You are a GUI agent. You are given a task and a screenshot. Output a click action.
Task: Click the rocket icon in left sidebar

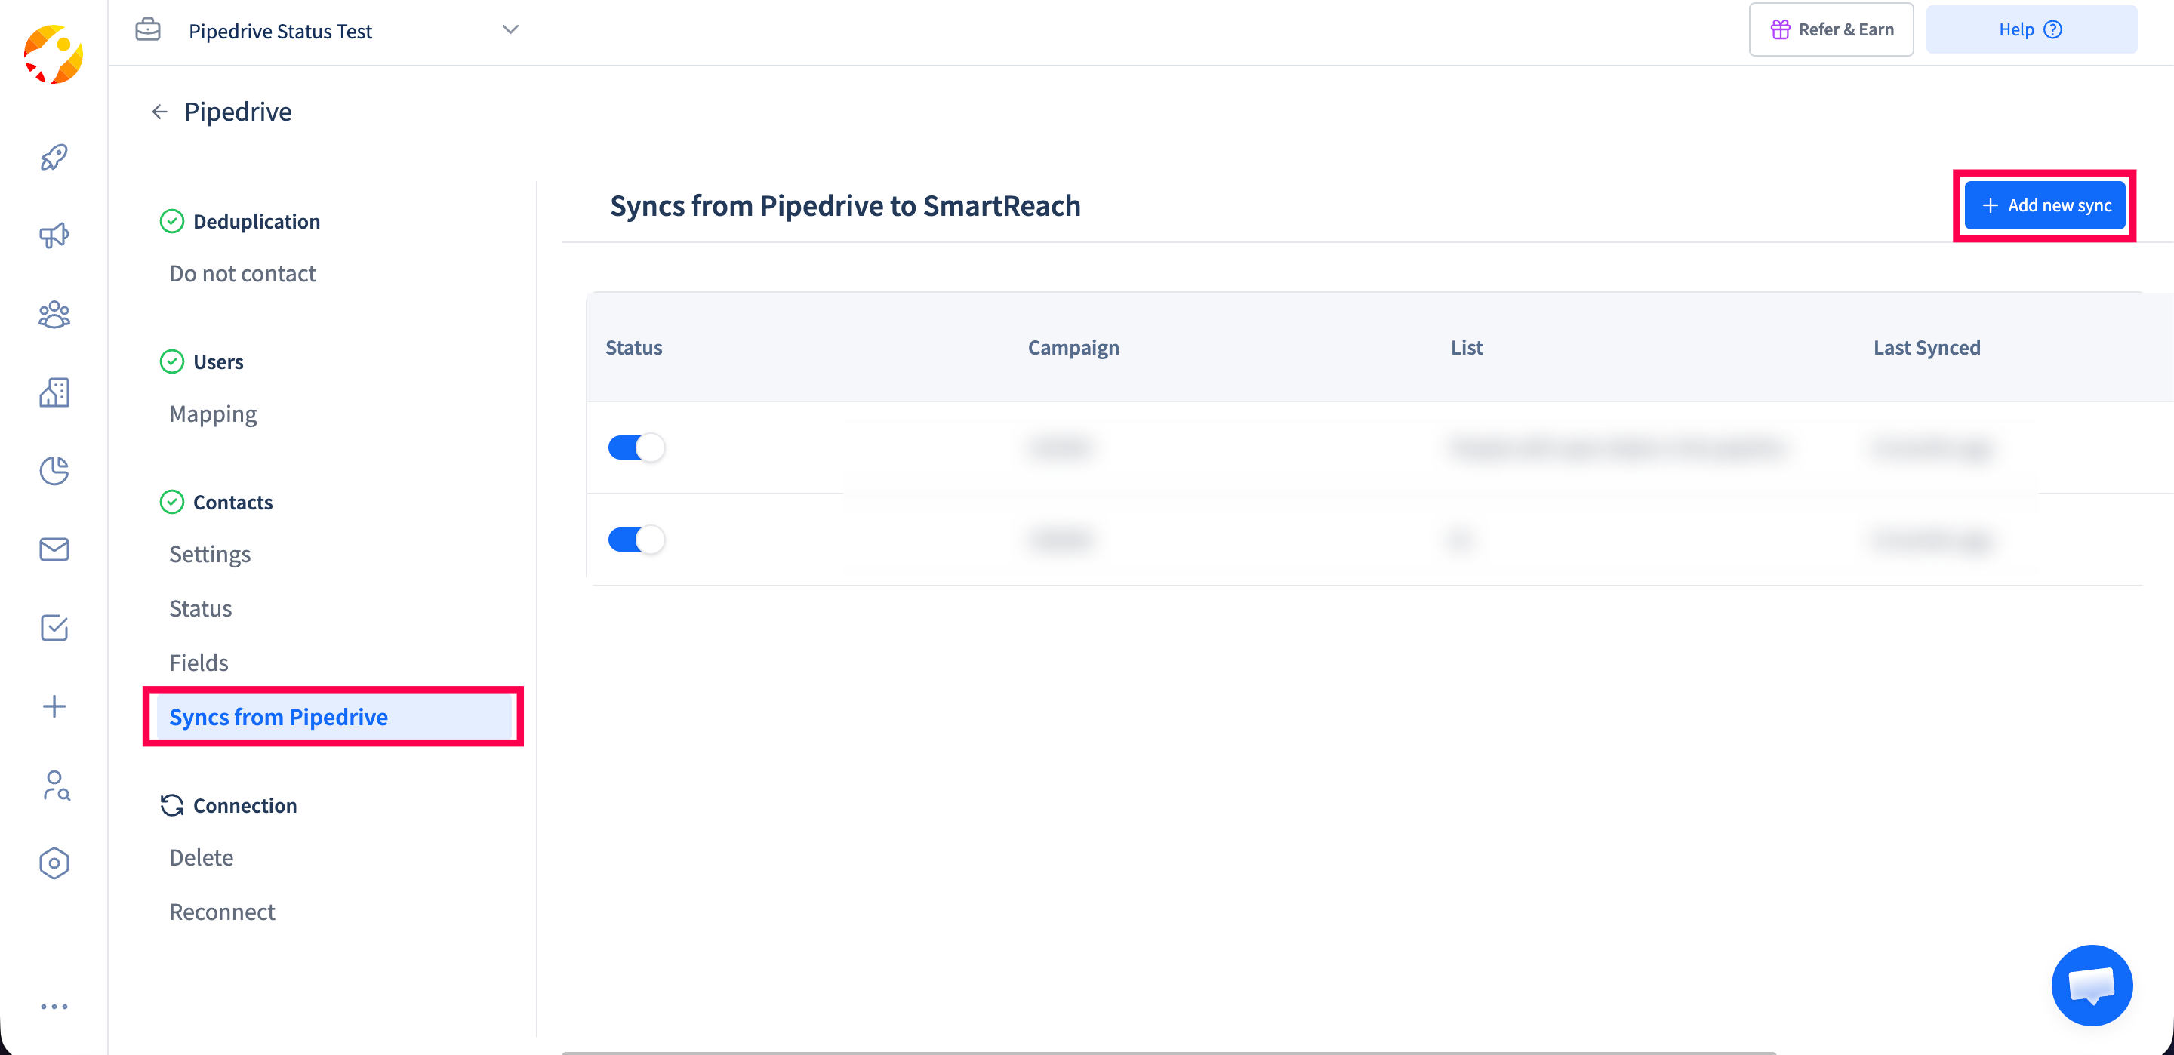[54, 157]
